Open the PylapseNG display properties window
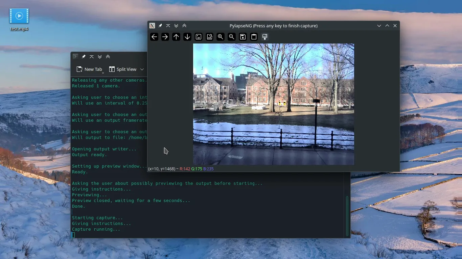Image resolution: width=462 pixels, height=259 pixels. pyautogui.click(x=265, y=37)
